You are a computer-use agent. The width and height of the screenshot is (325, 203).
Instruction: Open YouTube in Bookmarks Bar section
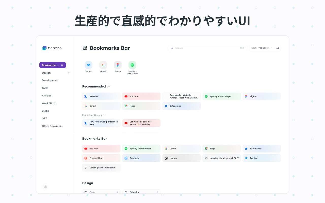tap(101, 149)
